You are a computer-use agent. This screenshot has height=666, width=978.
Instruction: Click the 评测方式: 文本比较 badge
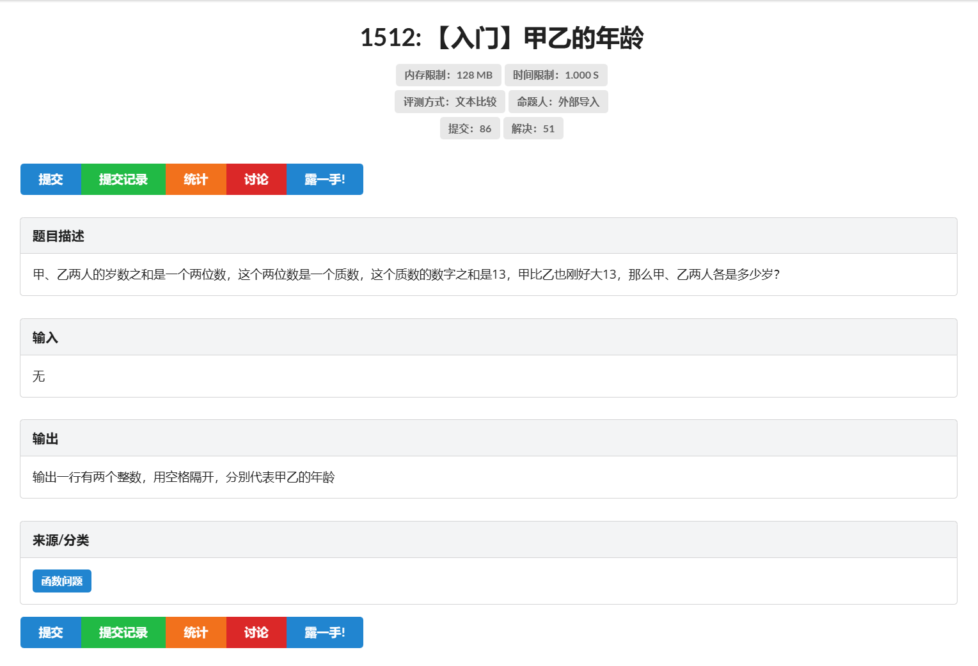(x=450, y=101)
